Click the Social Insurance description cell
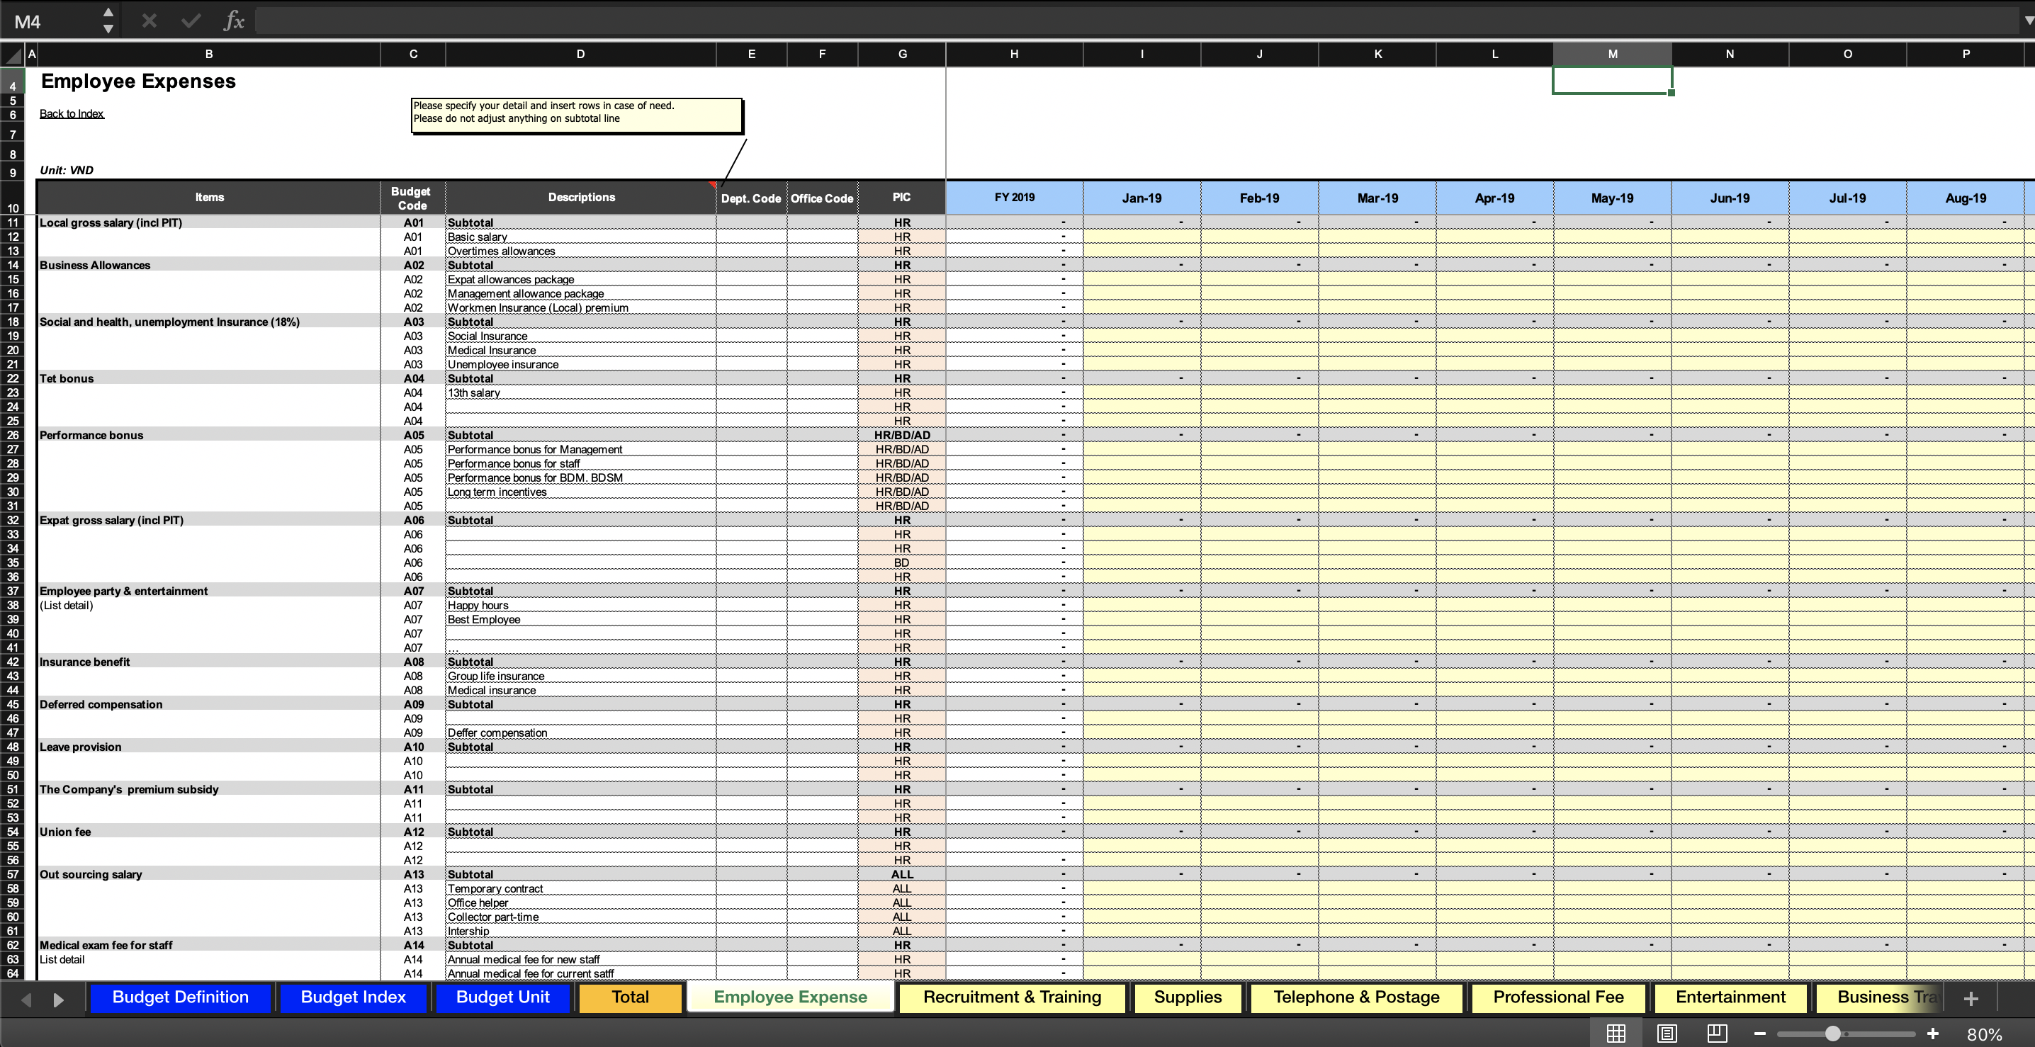Image resolution: width=2035 pixels, height=1047 pixels. (580, 336)
